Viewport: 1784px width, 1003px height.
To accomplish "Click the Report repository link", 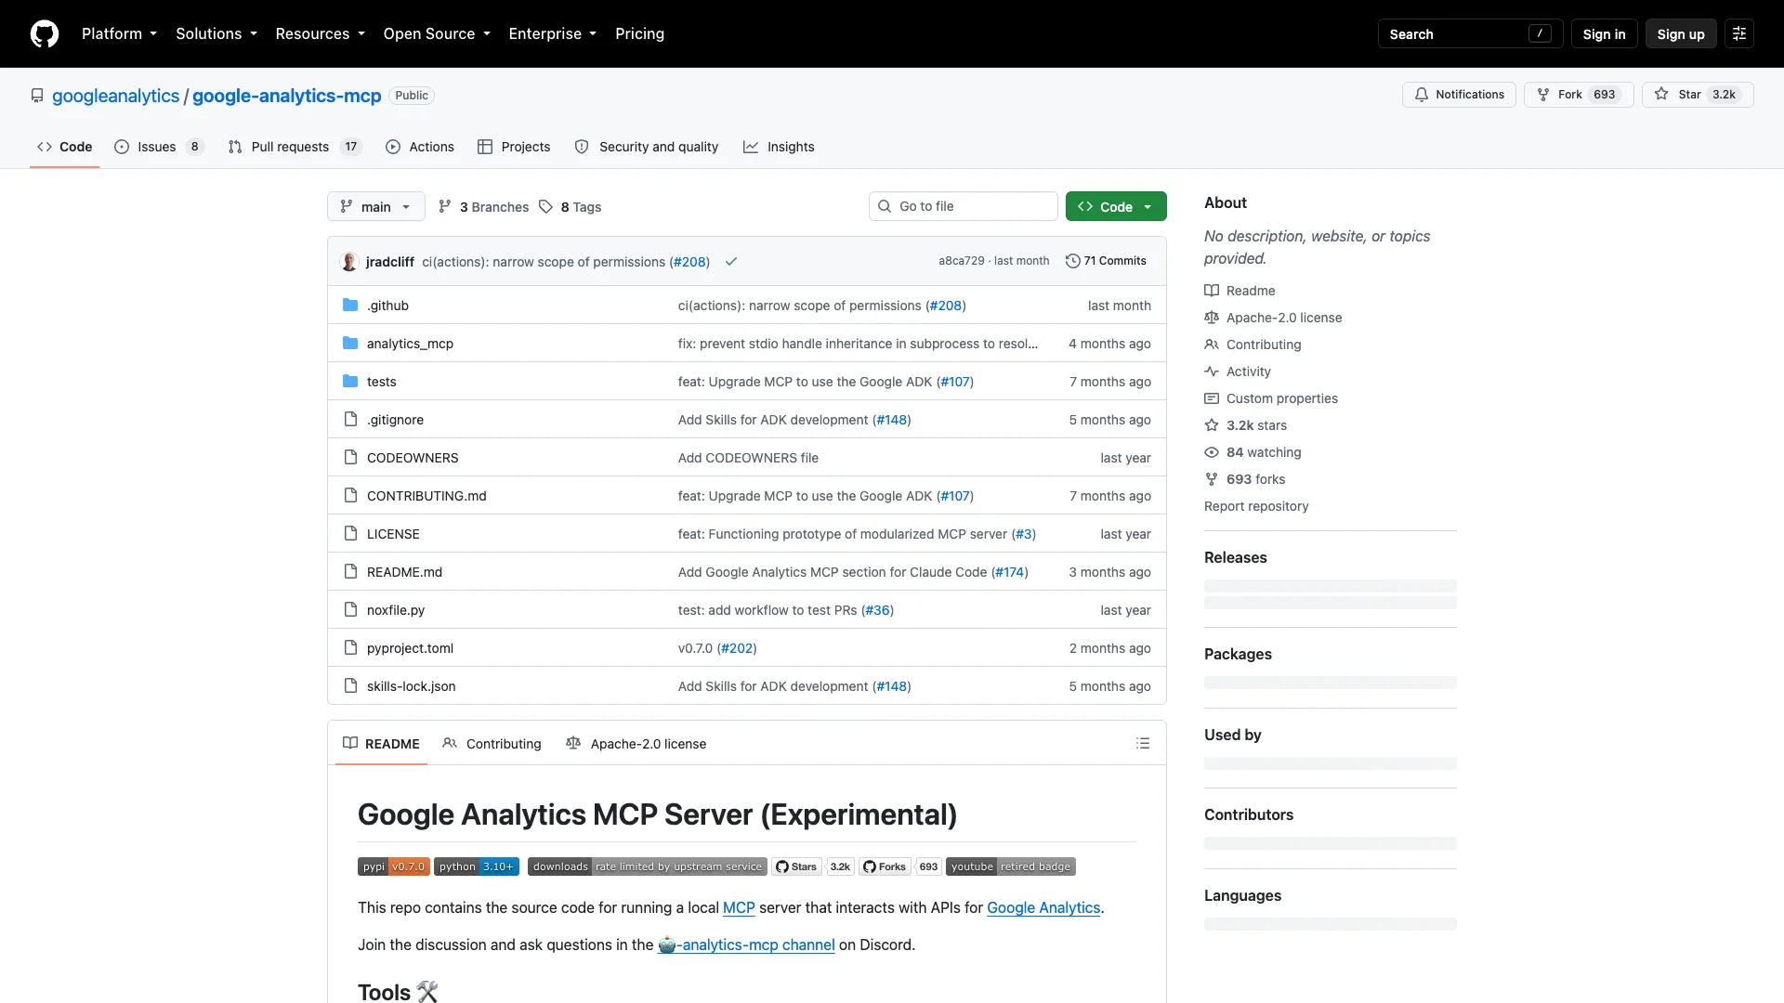I will (1256, 506).
